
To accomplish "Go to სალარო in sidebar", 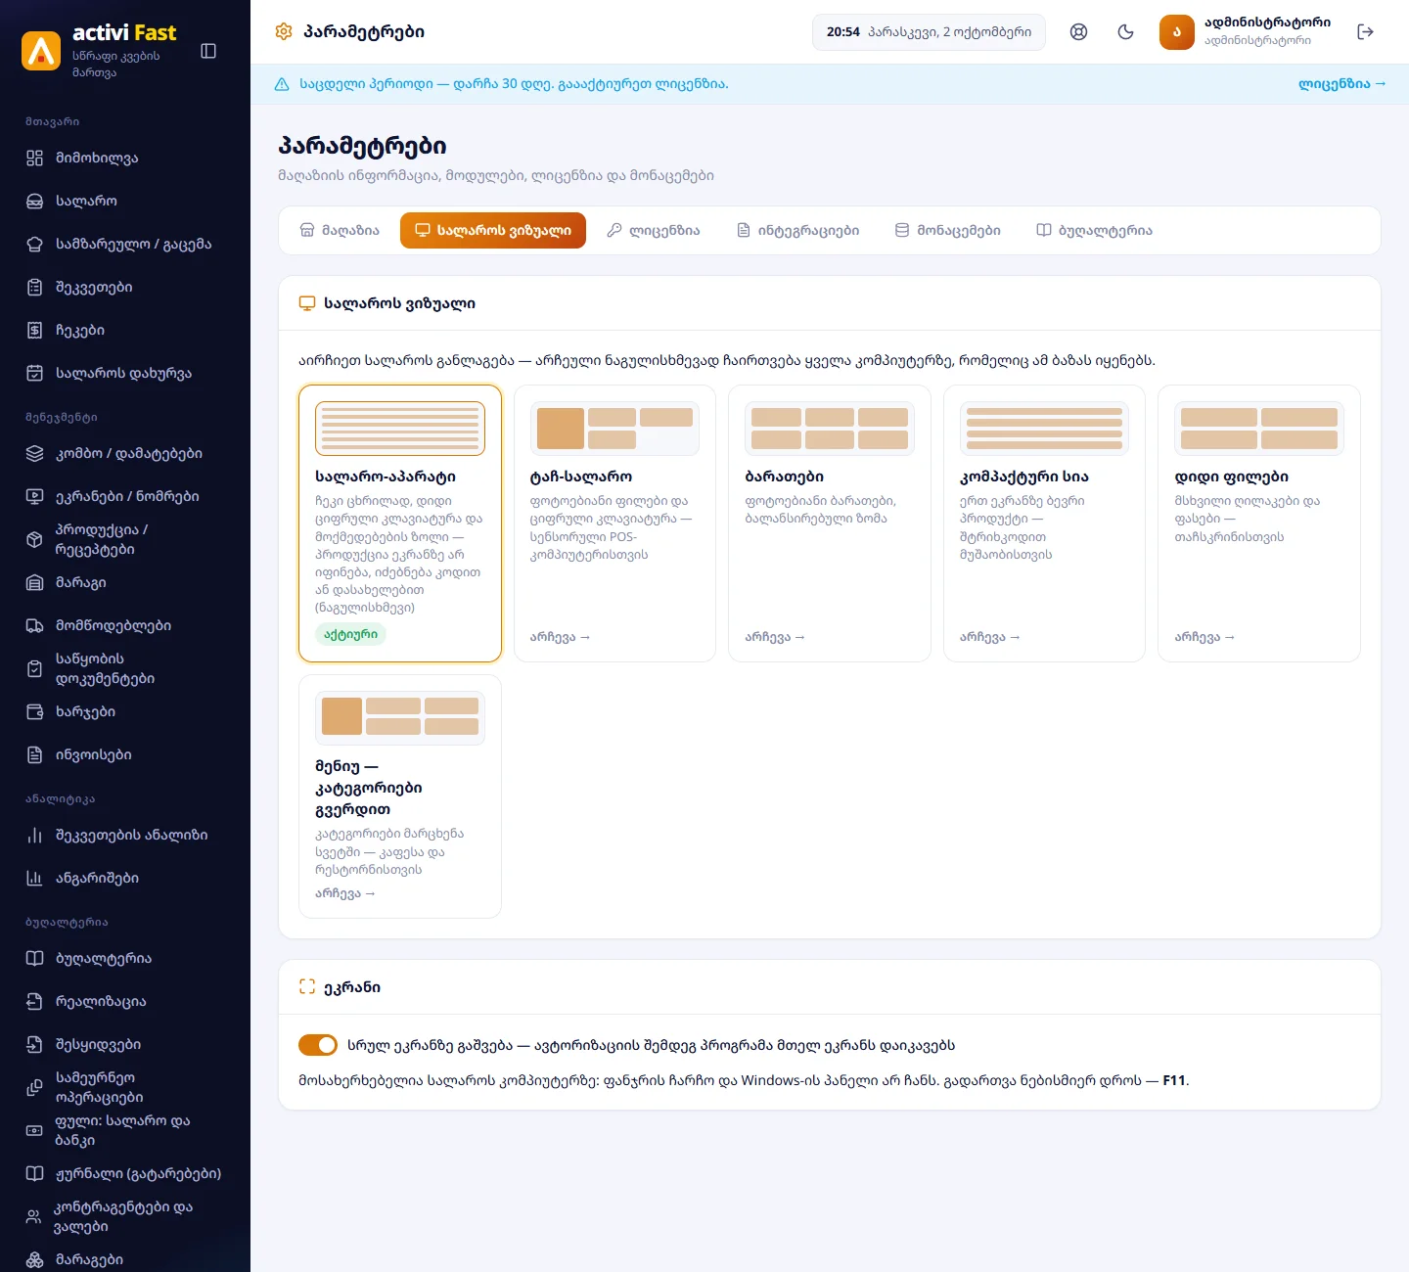I will pyautogui.click(x=125, y=202).
